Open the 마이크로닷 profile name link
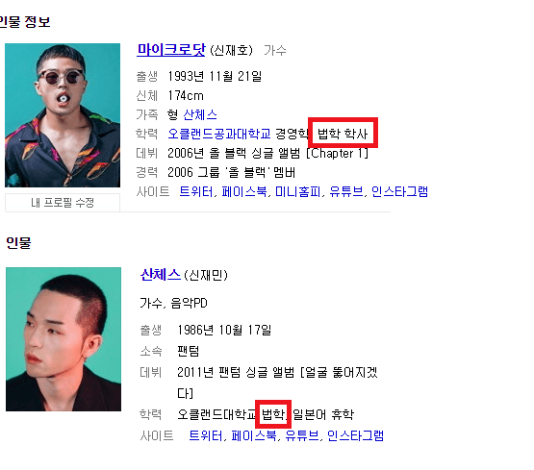 (x=171, y=50)
